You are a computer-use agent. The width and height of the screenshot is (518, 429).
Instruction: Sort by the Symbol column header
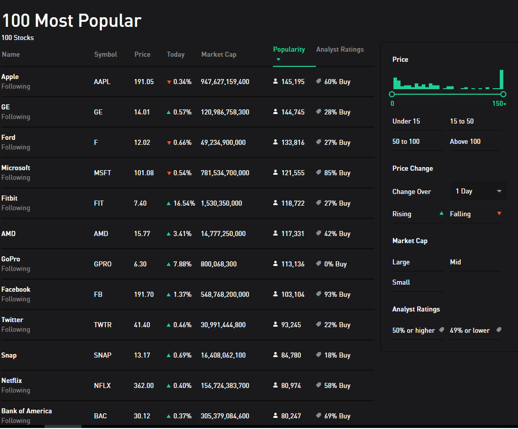pyautogui.click(x=105, y=55)
